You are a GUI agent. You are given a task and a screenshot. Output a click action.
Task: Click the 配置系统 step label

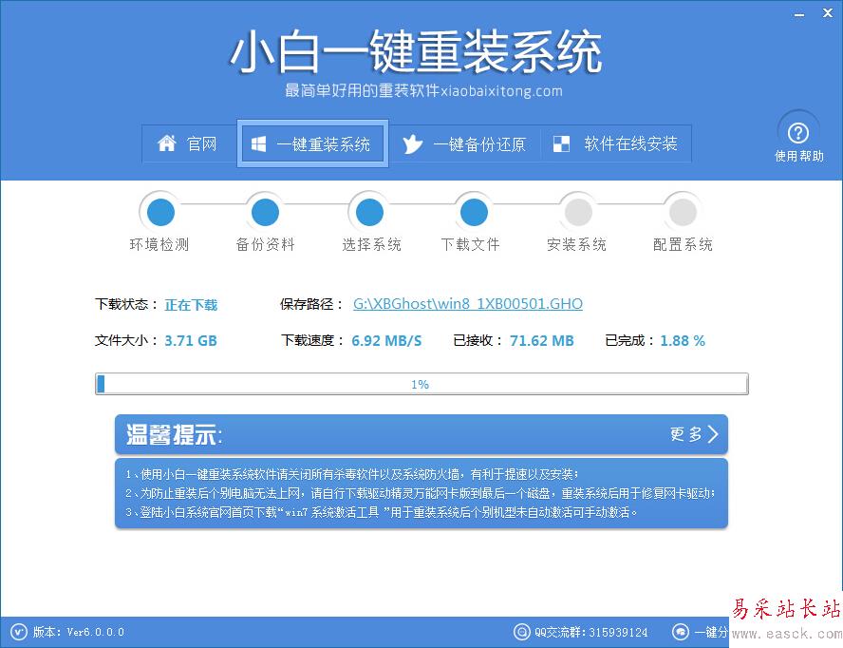[x=683, y=245]
